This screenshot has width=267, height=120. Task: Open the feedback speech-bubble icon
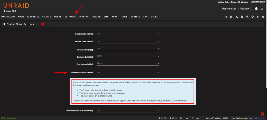pyautogui.click(x=247, y=17)
